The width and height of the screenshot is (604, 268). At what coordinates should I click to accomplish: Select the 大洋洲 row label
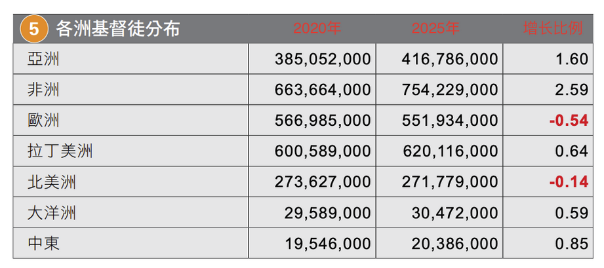[x=52, y=213]
